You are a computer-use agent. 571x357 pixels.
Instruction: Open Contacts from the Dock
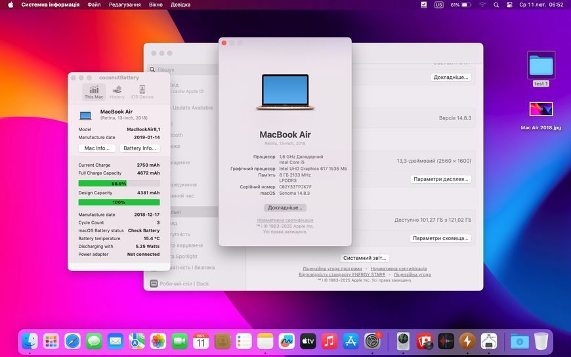(222, 341)
